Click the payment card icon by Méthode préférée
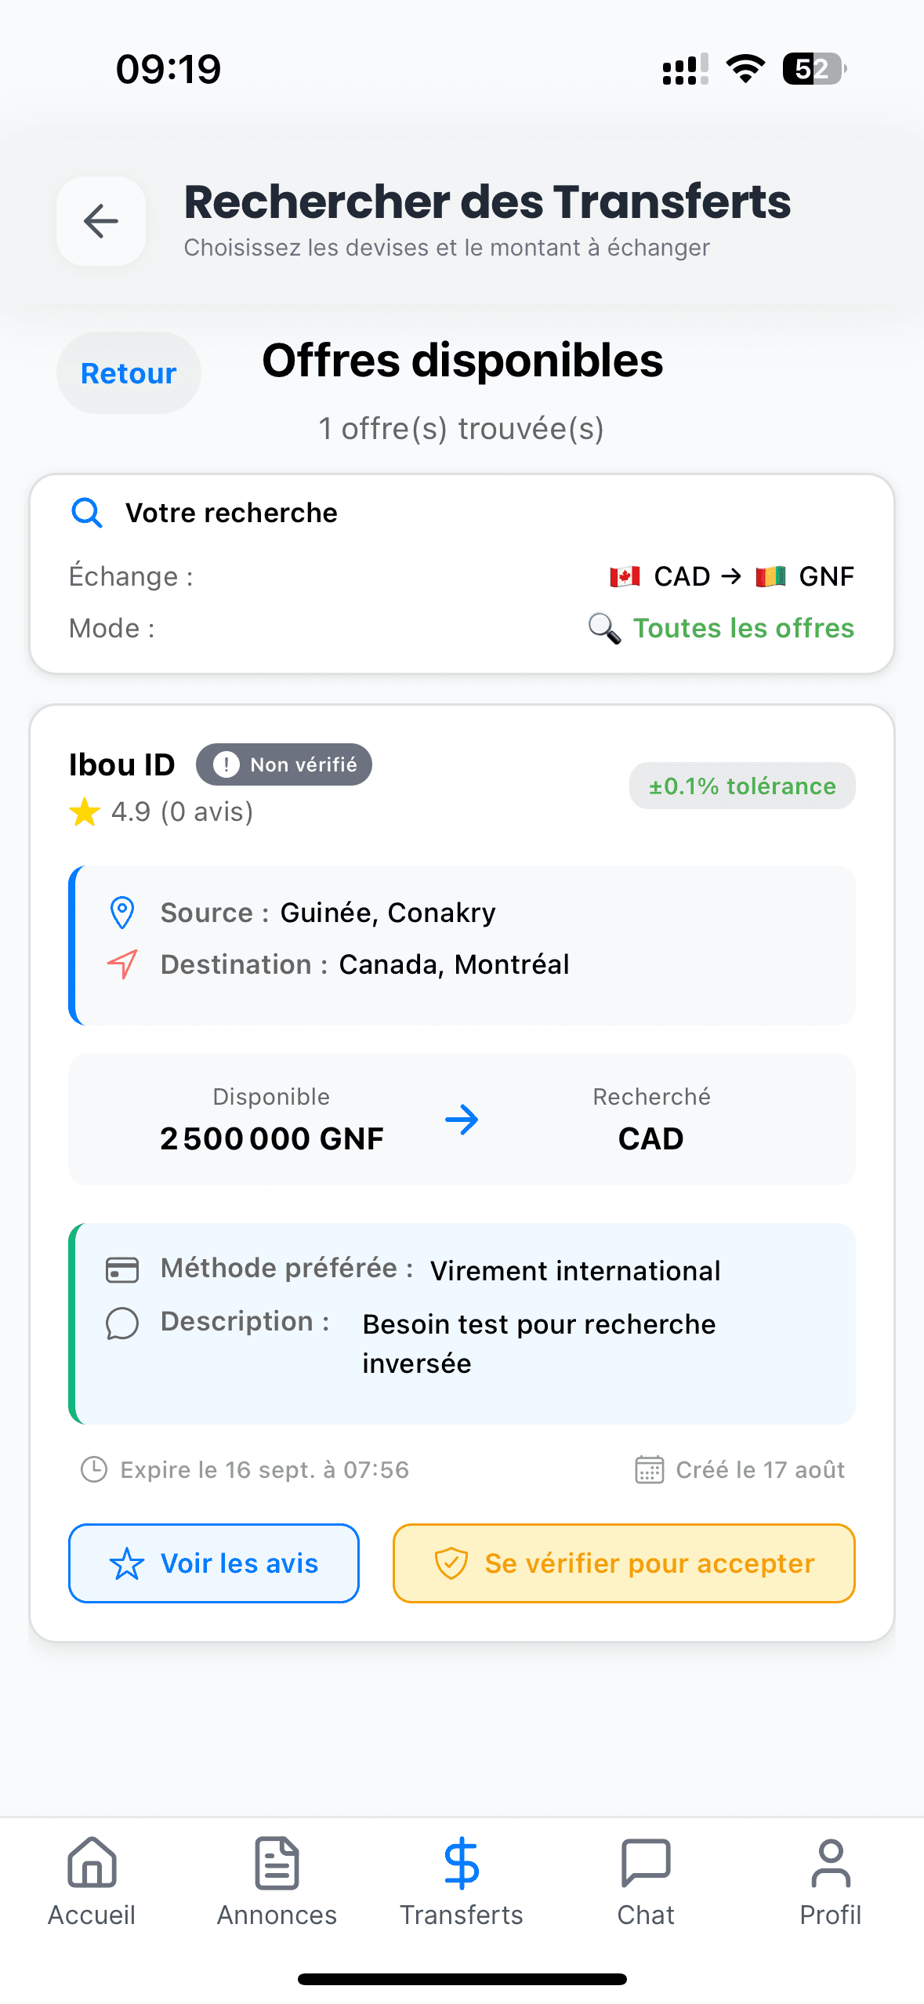The image size is (924, 2004). coord(122,1269)
